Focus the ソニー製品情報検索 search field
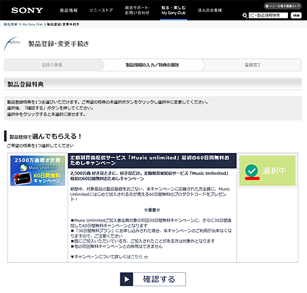 pyautogui.click(x=268, y=15)
